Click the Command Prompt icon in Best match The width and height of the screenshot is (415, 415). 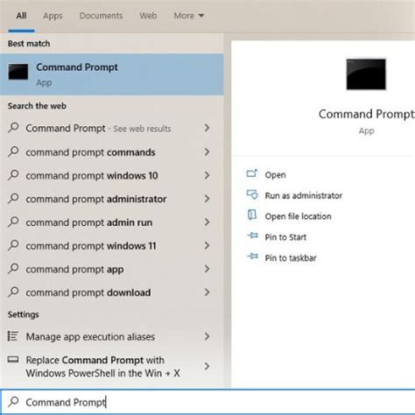(x=18, y=72)
